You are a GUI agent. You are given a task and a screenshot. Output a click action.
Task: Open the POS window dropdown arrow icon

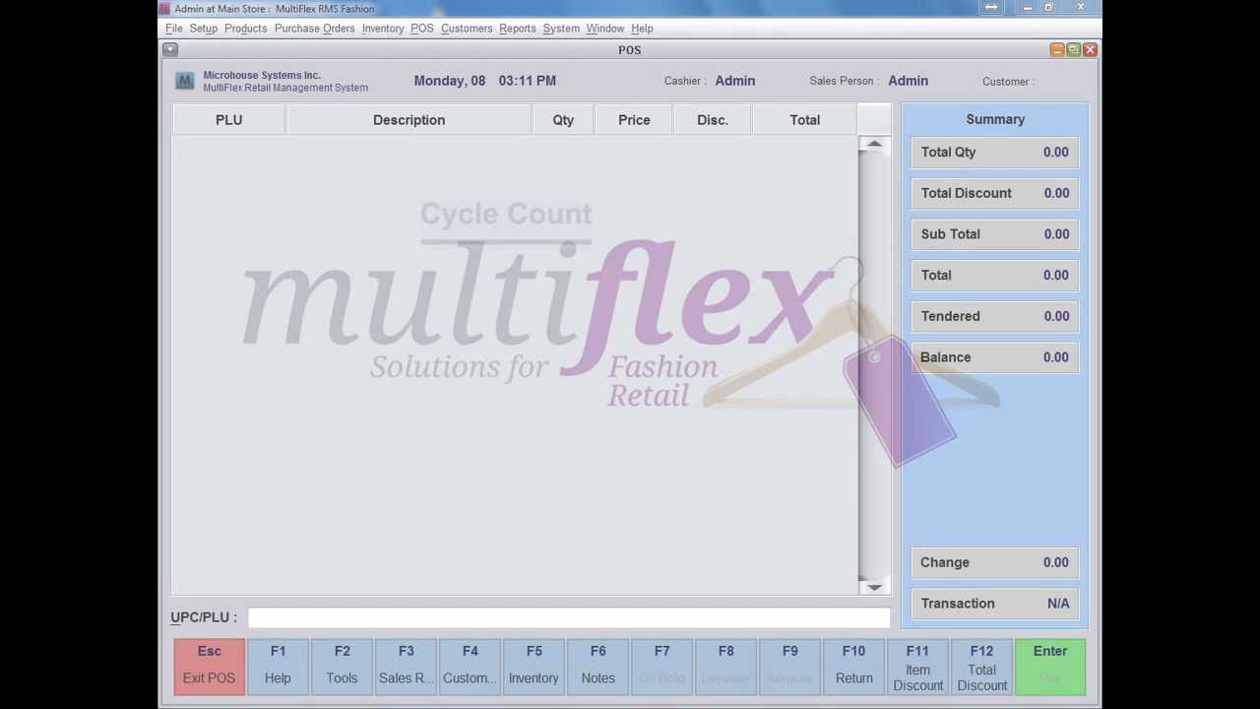[170, 49]
